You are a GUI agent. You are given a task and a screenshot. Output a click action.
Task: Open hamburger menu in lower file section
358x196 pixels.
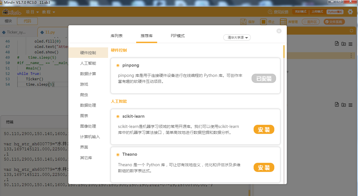click(x=351, y=105)
